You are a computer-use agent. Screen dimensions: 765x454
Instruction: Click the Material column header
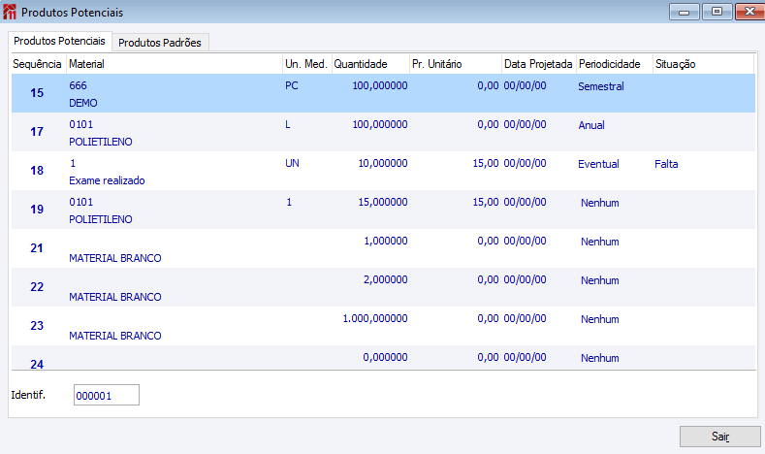175,64
